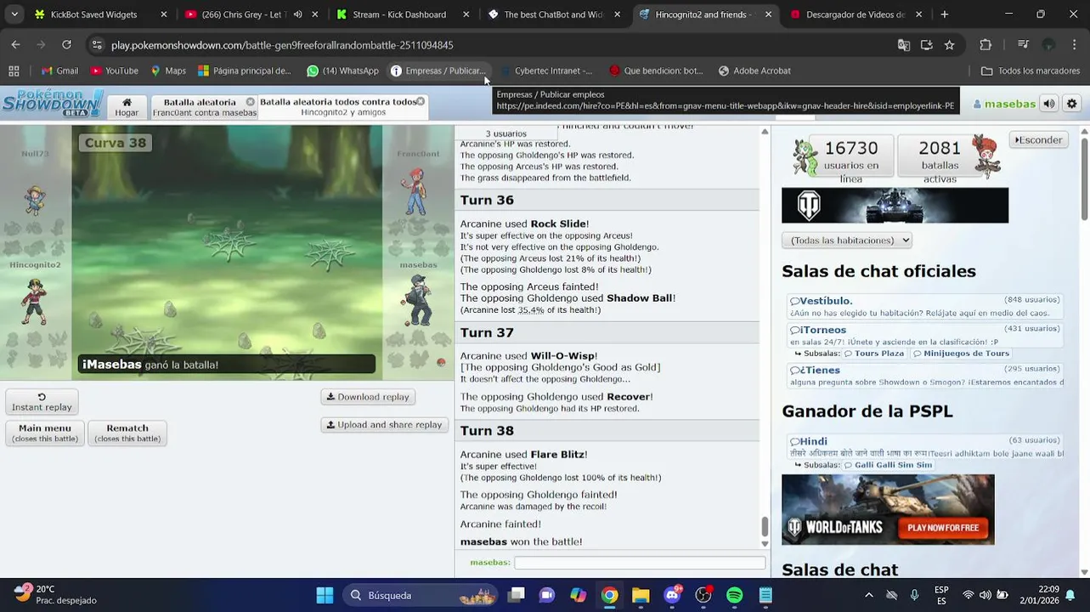Open File Explorer from the taskbar
The image size is (1090, 612).
click(641, 595)
